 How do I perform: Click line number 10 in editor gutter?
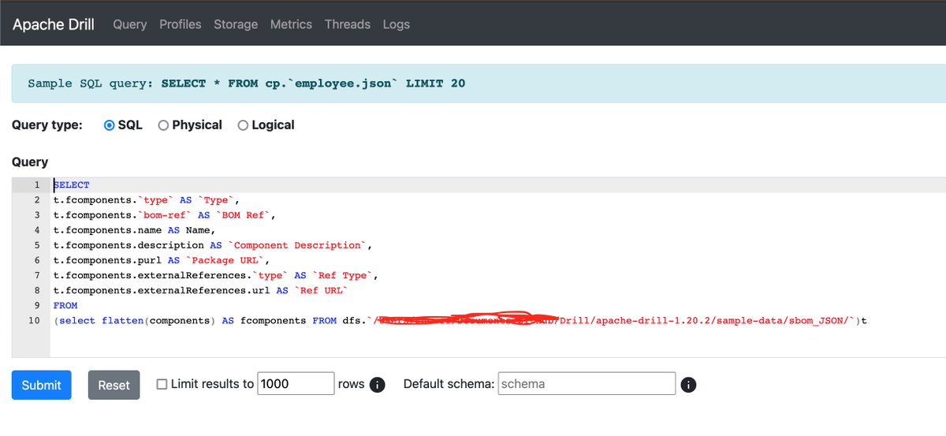[x=34, y=321]
